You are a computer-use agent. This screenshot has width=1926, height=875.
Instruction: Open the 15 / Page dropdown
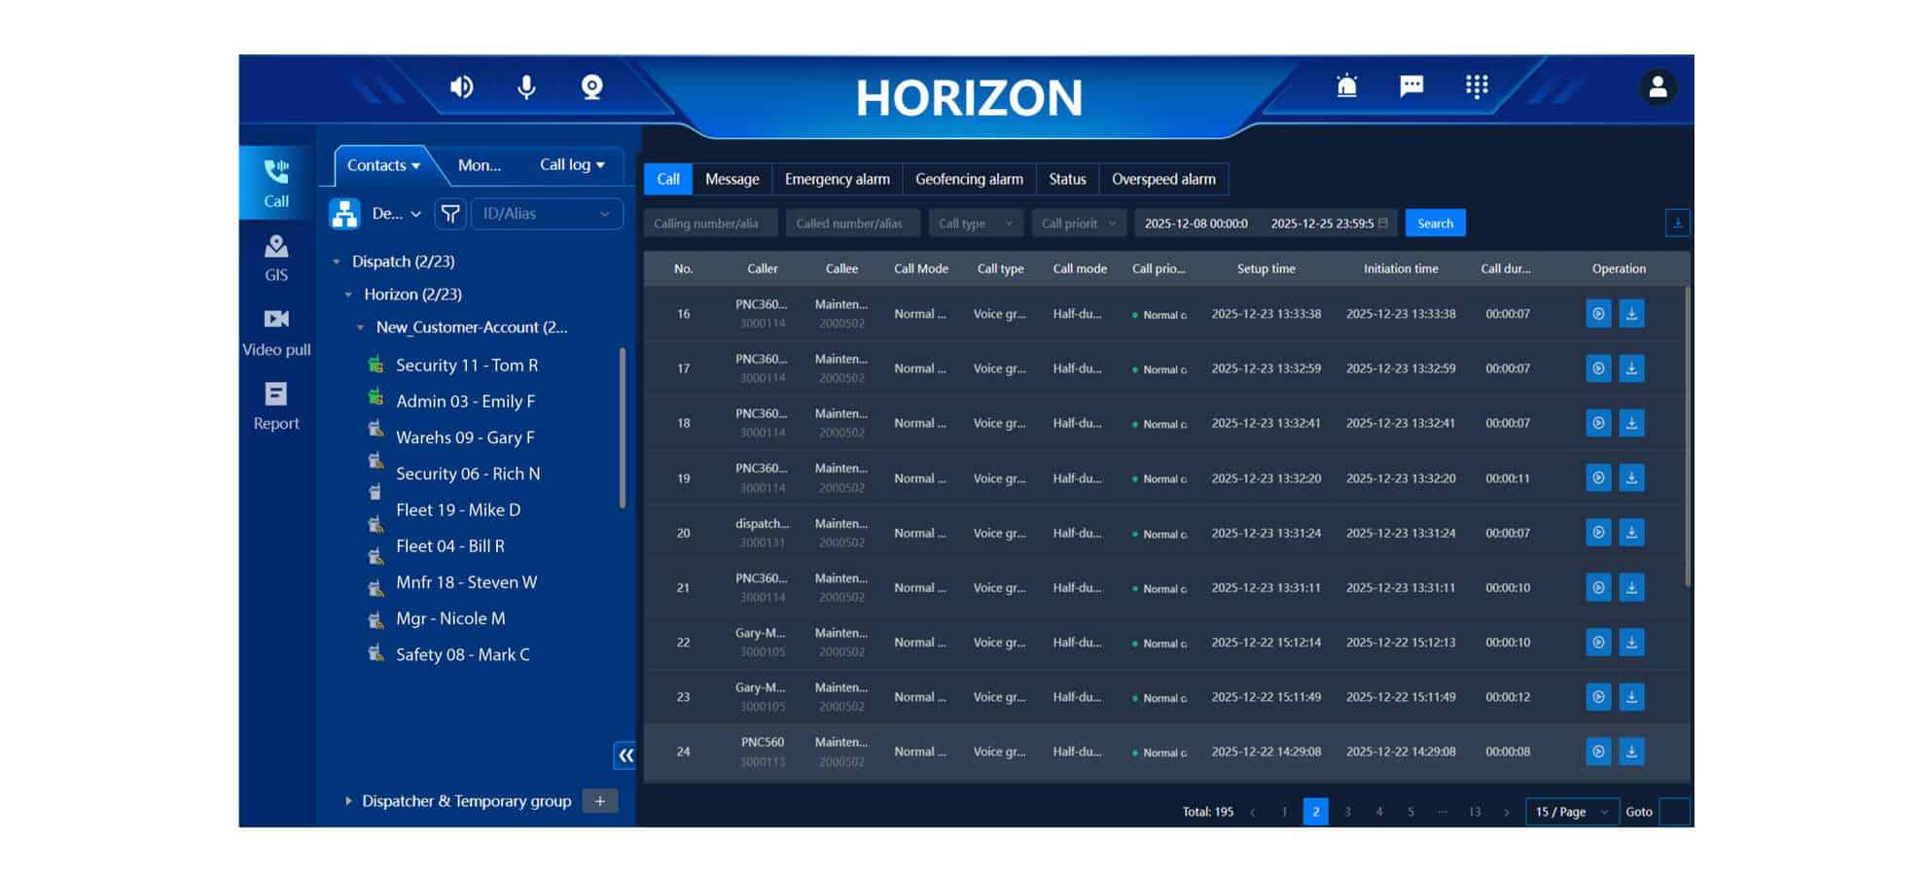point(1572,812)
